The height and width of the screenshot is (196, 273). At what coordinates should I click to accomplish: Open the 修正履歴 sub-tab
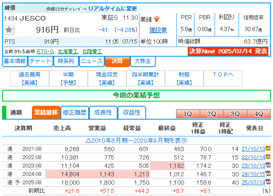(x=75, y=112)
